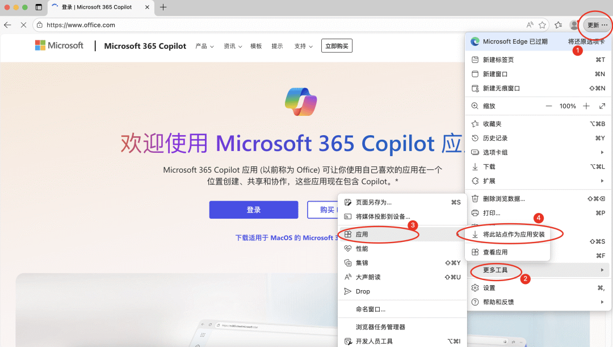Open the 帮助和反馈 submenu chevron

pyautogui.click(x=602, y=302)
